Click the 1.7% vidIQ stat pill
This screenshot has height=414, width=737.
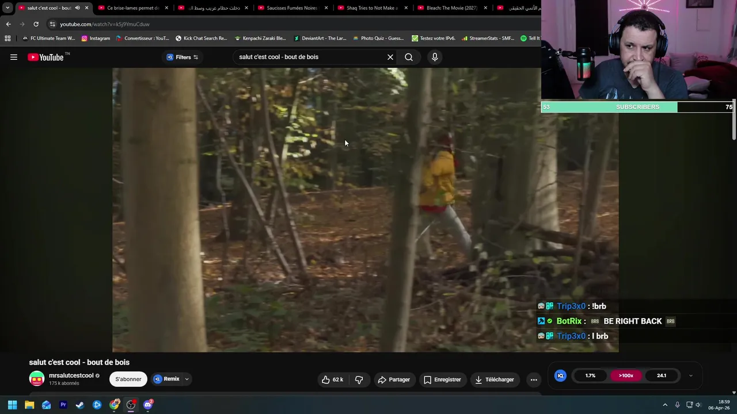click(590, 375)
